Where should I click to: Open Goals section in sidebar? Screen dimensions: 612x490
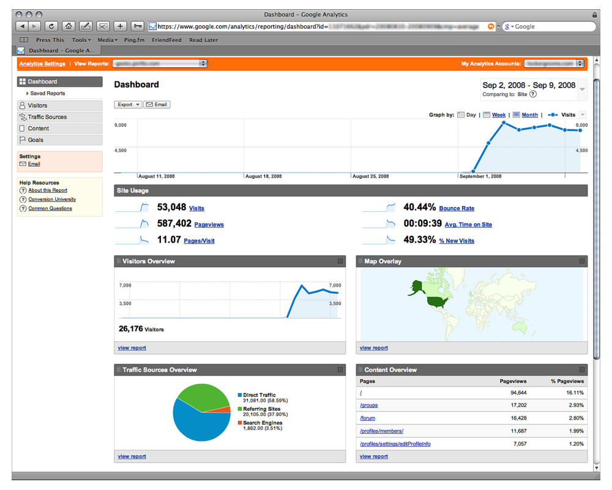[60, 140]
